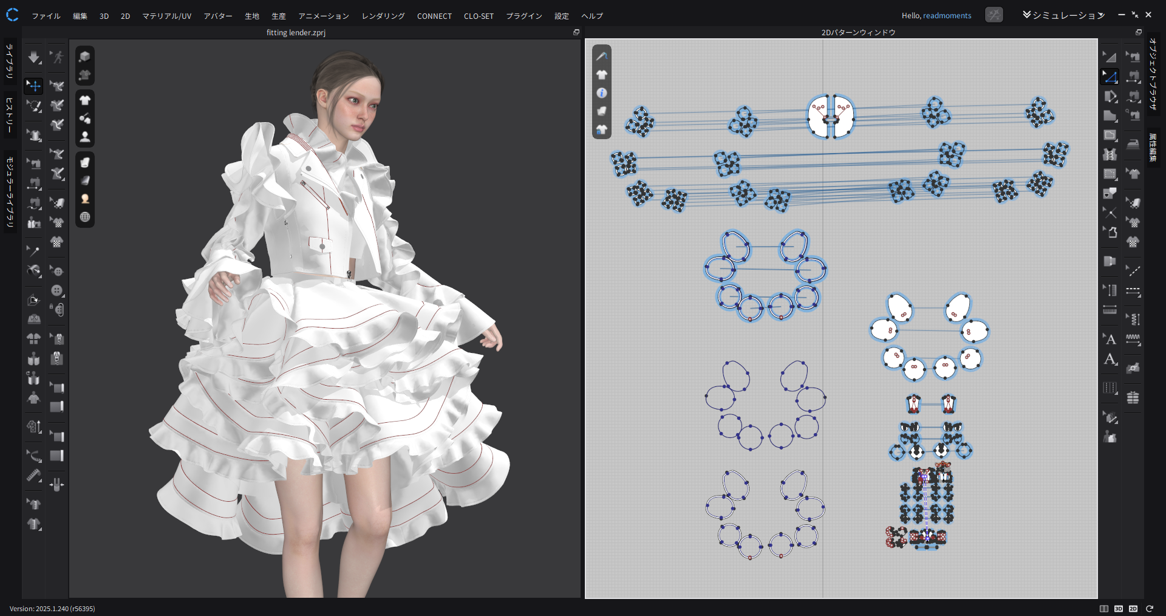Toggle garment display in 3D view

tap(85, 100)
